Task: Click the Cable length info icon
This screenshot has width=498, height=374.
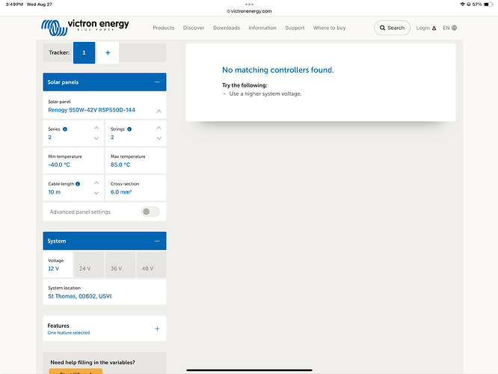Action: coord(78,184)
